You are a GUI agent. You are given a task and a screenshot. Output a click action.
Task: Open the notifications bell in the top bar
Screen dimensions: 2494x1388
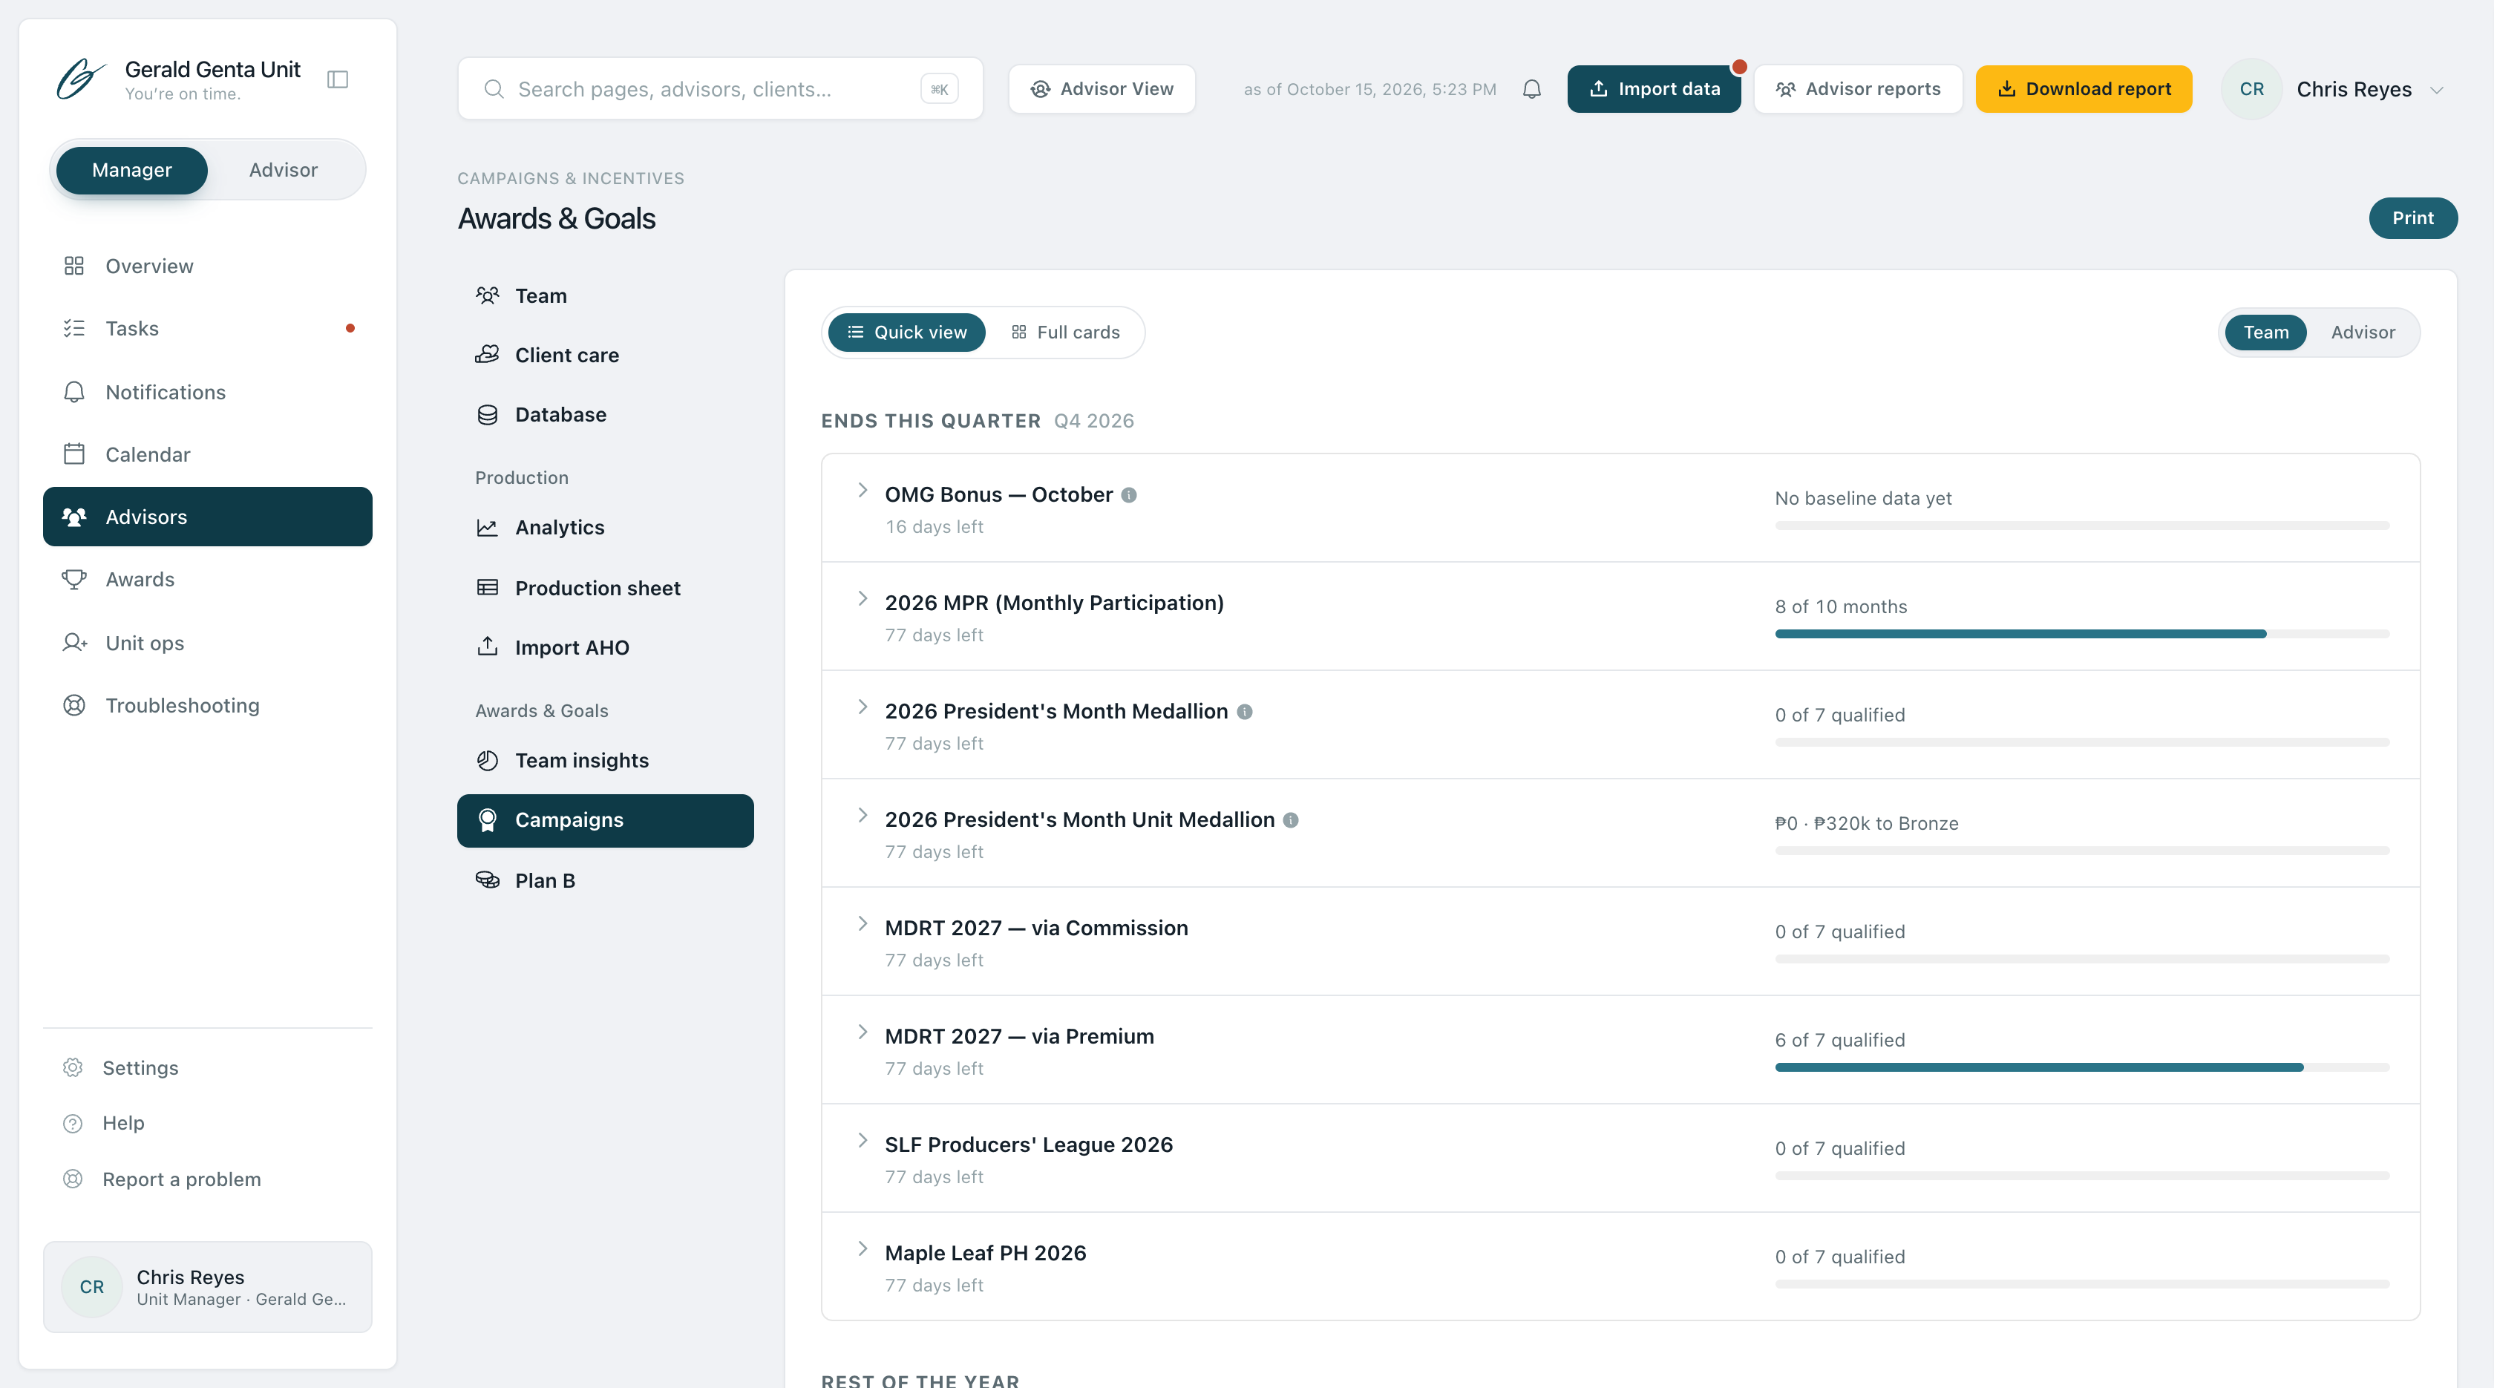coord(1531,89)
